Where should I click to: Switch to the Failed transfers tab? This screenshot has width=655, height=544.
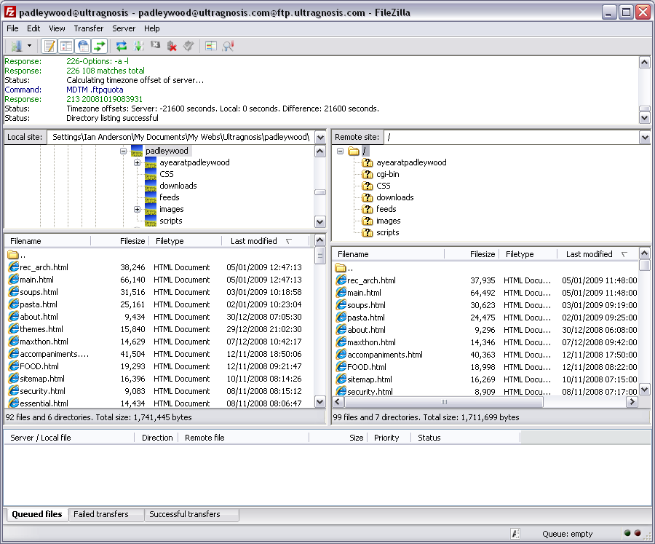pos(101,514)
